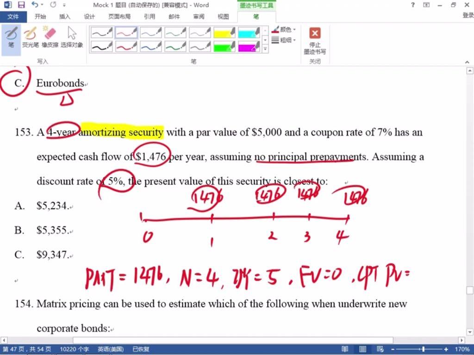Change language 英语(美国) in the status bar
This screenshot has height=355, width=474.
111,349
